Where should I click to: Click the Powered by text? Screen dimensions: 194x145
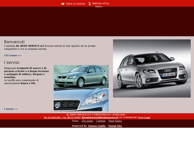pyautogui.click(x=80, y=126)
